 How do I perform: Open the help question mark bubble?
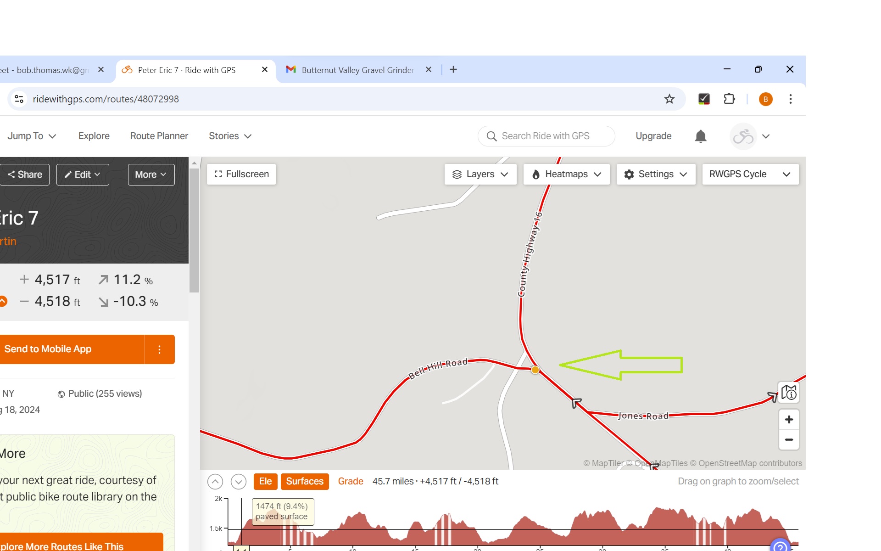coord(780,546)
